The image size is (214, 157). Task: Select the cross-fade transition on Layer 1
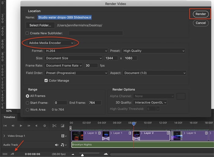coord(106,138)
